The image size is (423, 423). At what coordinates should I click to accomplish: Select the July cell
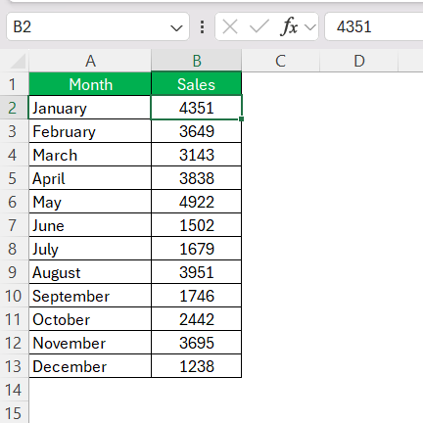pyautogui.click(x=90, y=249)
